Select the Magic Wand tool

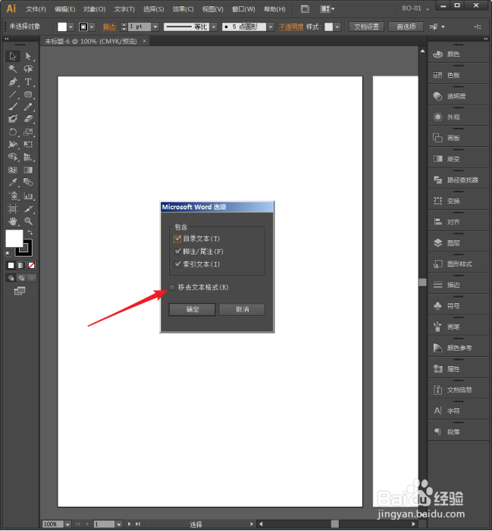(13, 69)
